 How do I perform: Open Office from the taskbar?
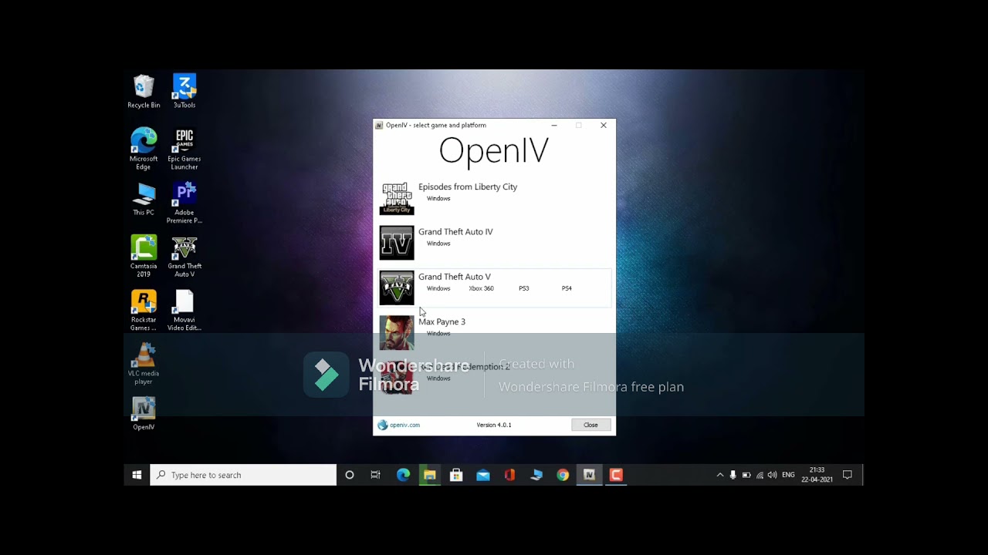point(509,475)
